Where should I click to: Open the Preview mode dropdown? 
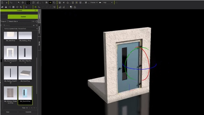point(93,3)
